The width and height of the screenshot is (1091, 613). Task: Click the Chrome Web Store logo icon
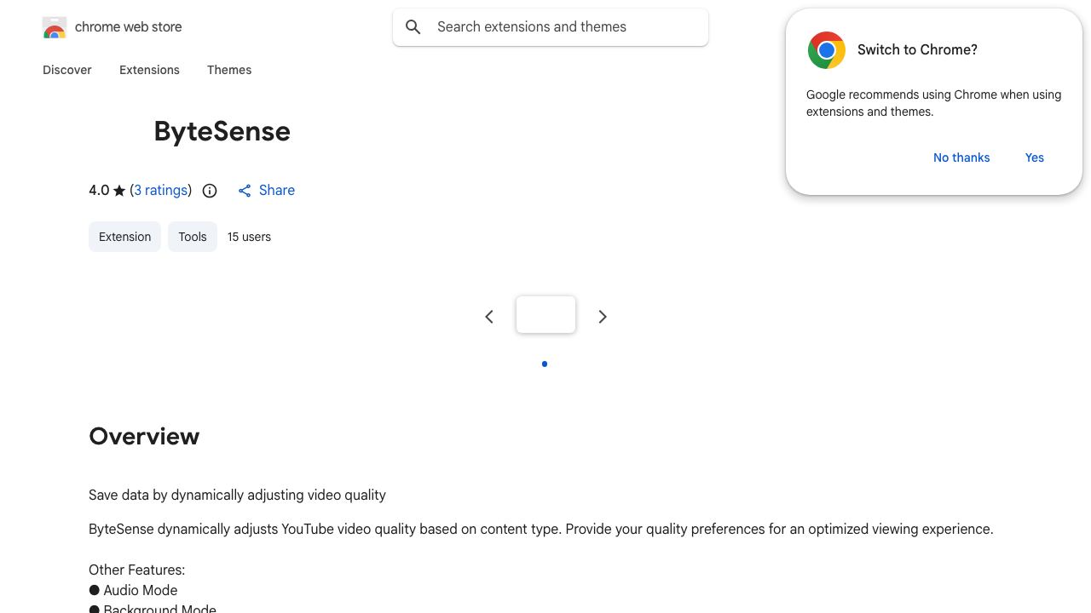55,27
